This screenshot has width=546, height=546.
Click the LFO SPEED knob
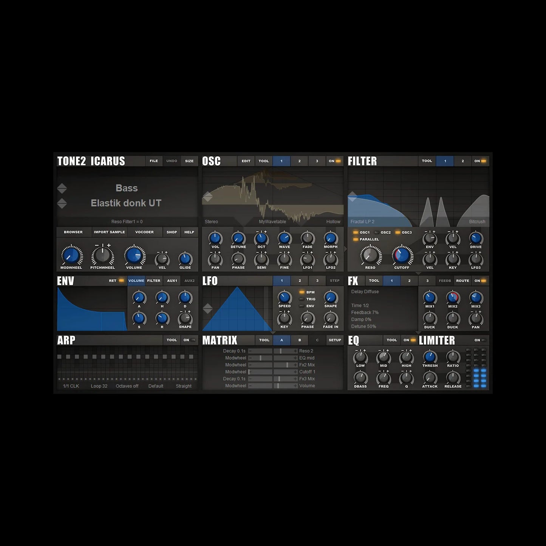(285, 298)
